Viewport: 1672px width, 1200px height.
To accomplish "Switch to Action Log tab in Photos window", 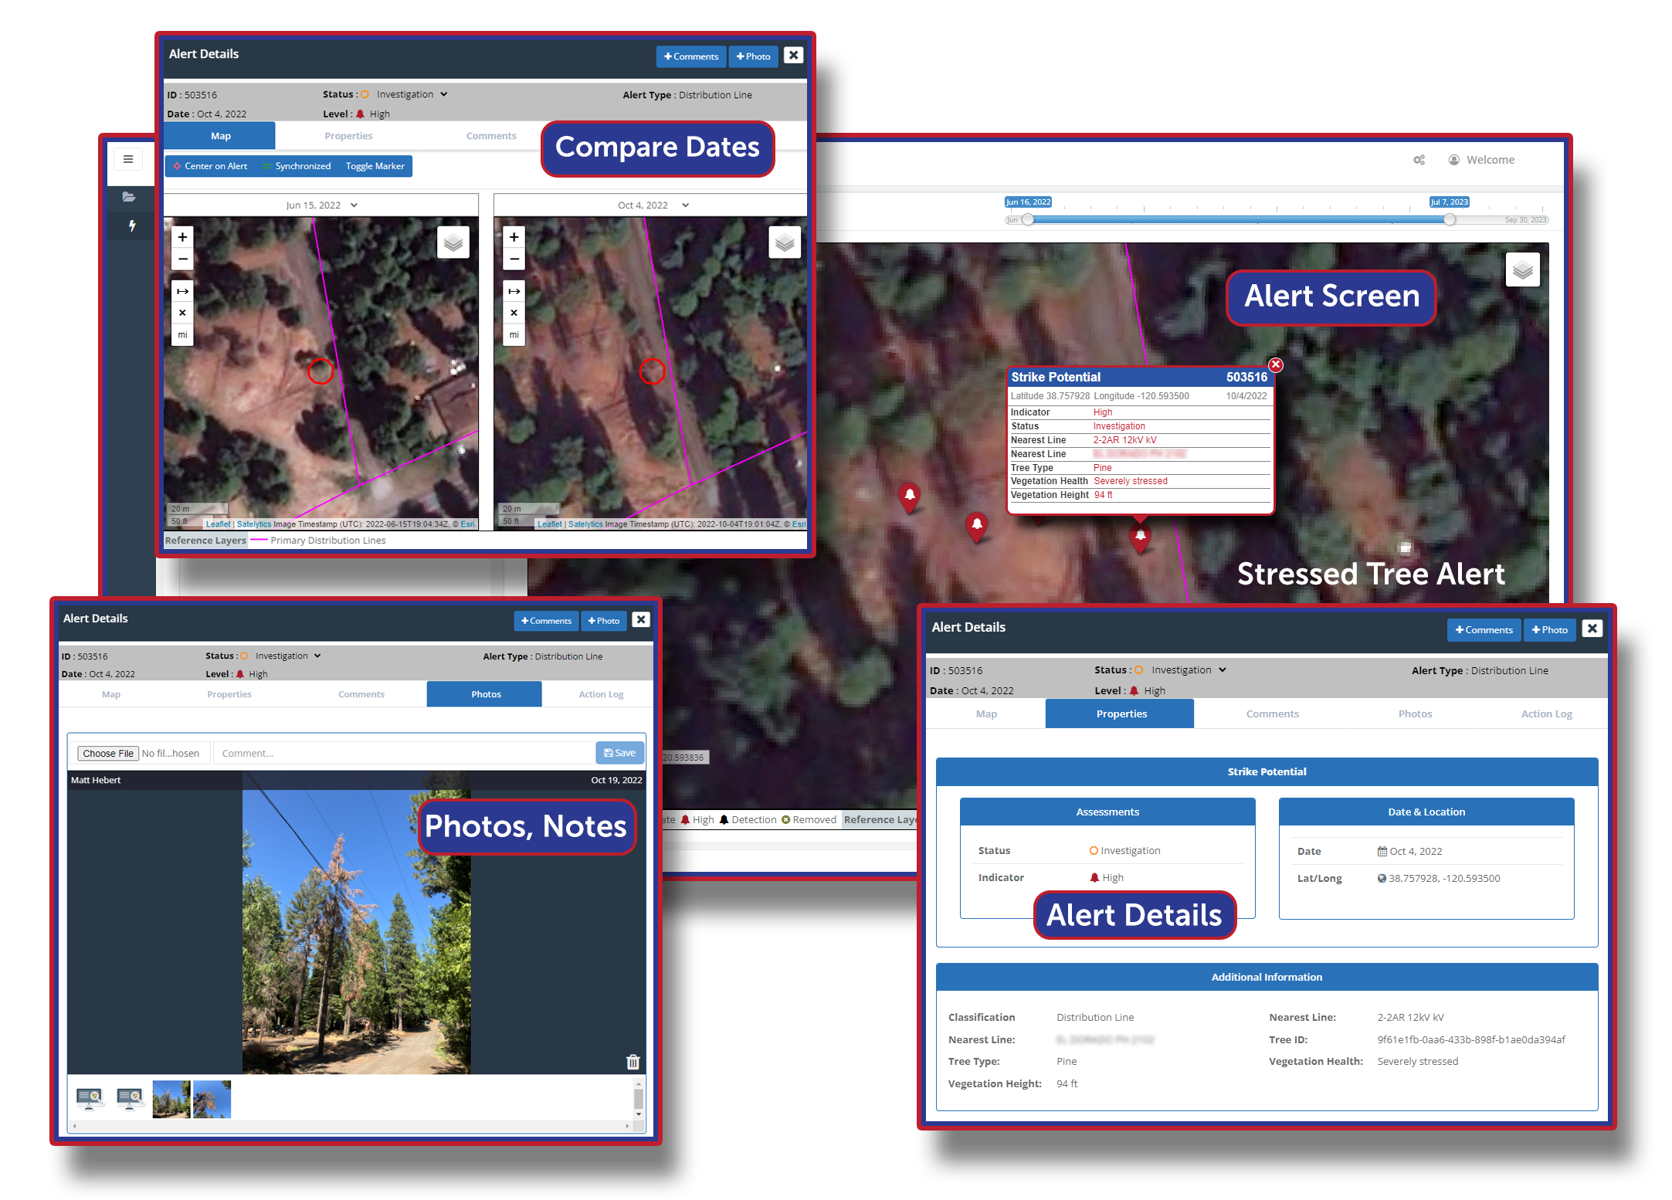I will (600, 694).
